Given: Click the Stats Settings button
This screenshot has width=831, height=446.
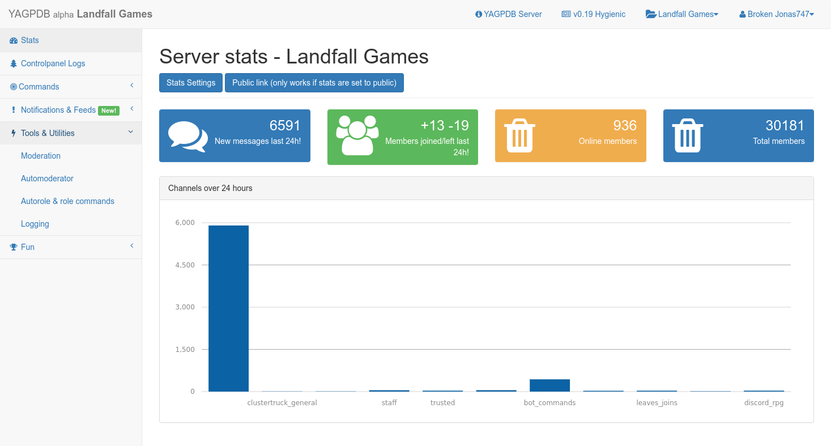Looking at the screenshot, I should point(191,83).
